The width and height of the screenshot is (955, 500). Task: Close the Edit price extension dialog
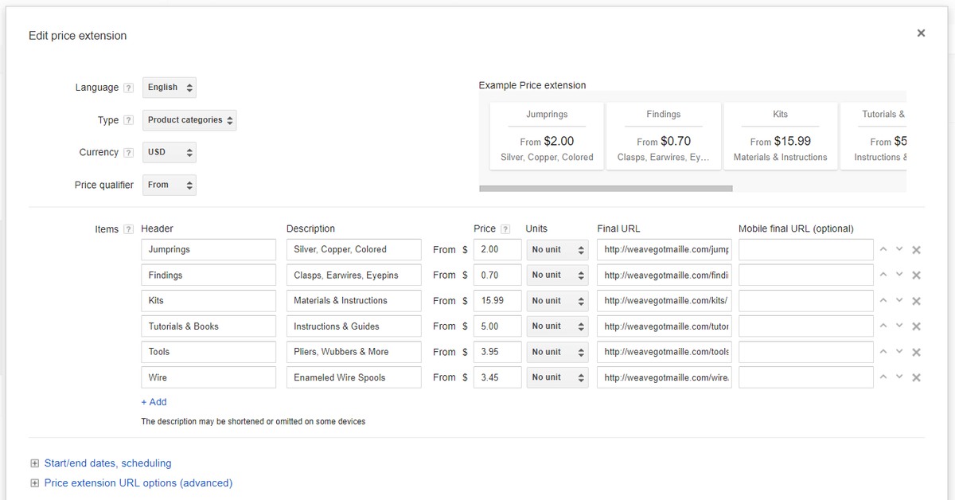click(x=921, y=33)
